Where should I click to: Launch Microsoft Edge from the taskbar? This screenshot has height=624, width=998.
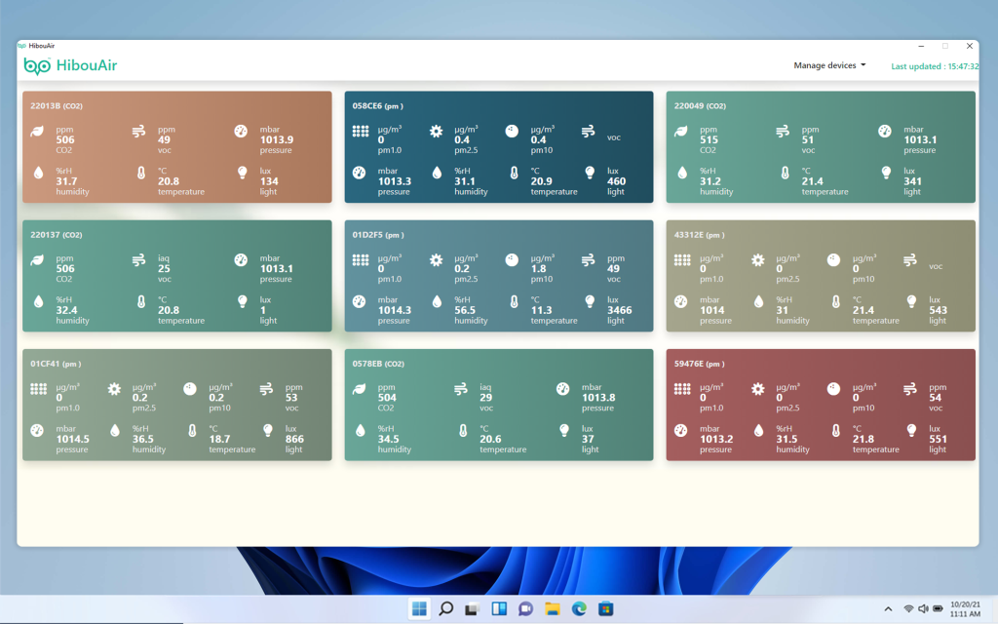[579, 609]
